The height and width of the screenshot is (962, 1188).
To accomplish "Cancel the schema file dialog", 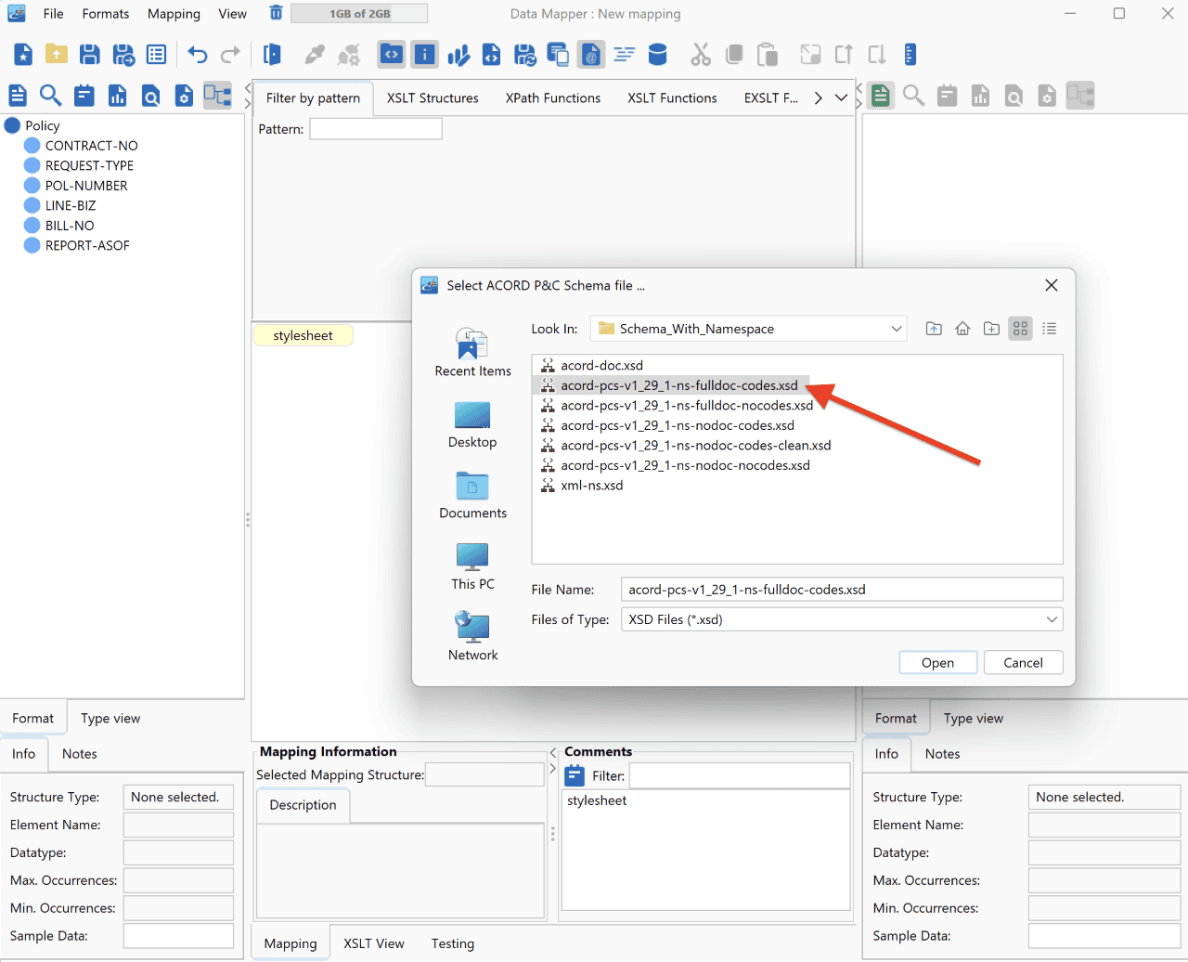I will (1023, 663).
